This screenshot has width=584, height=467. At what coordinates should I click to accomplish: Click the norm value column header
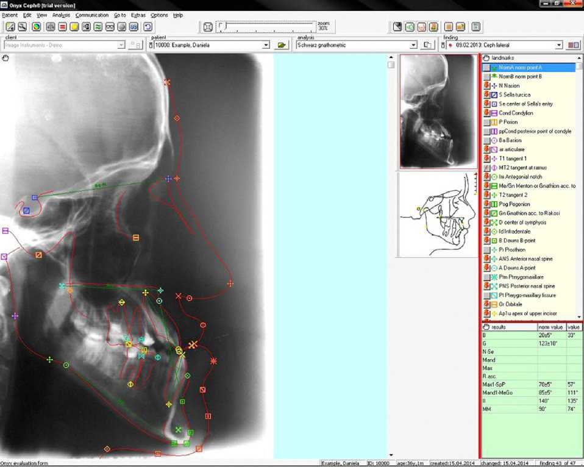coord(552,327)
